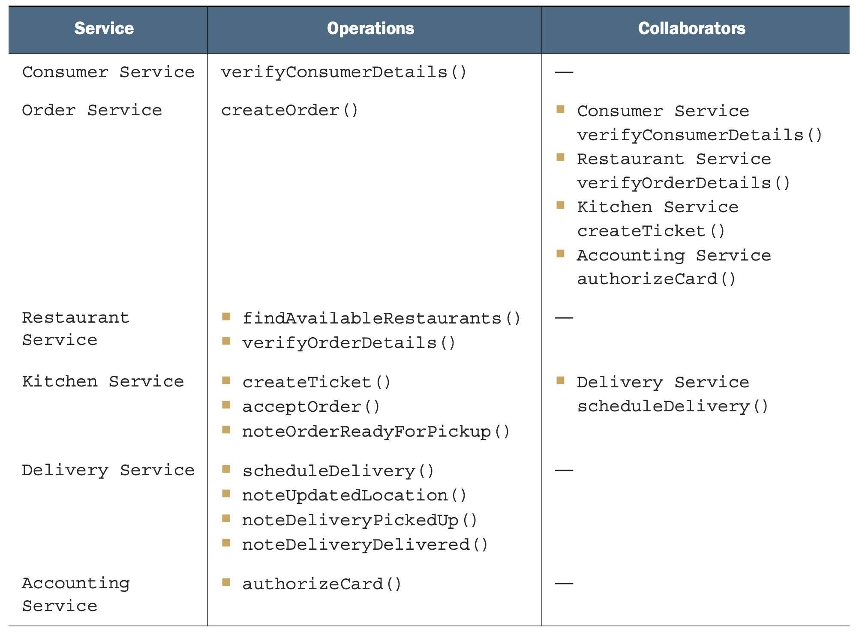This screenshot has width=865, height=635.
Task: Select createOrder() operation text
Action: (x=290, y=111)
